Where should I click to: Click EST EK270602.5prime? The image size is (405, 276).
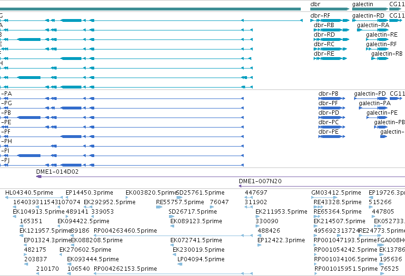pyautogui.click(x=85, y=250)
